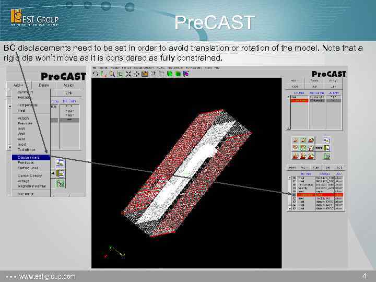
Task: Click the green wireframe cube icon
Action: 170,74
